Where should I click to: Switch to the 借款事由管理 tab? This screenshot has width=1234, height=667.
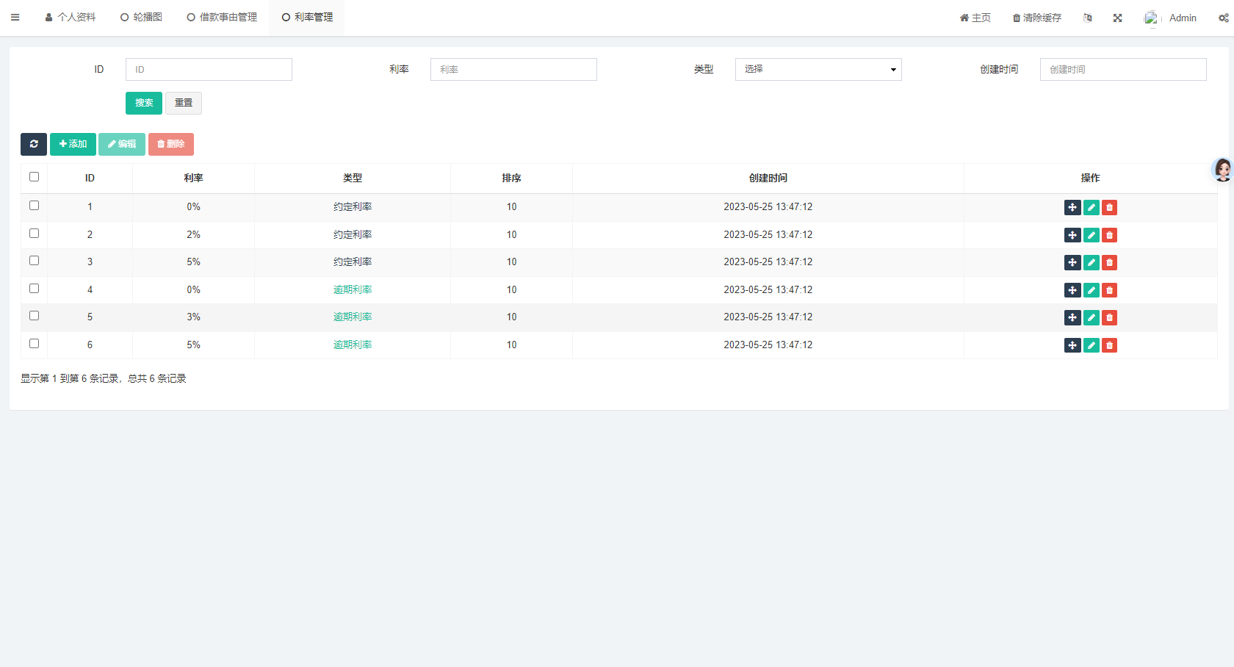[x=222, y=18]
